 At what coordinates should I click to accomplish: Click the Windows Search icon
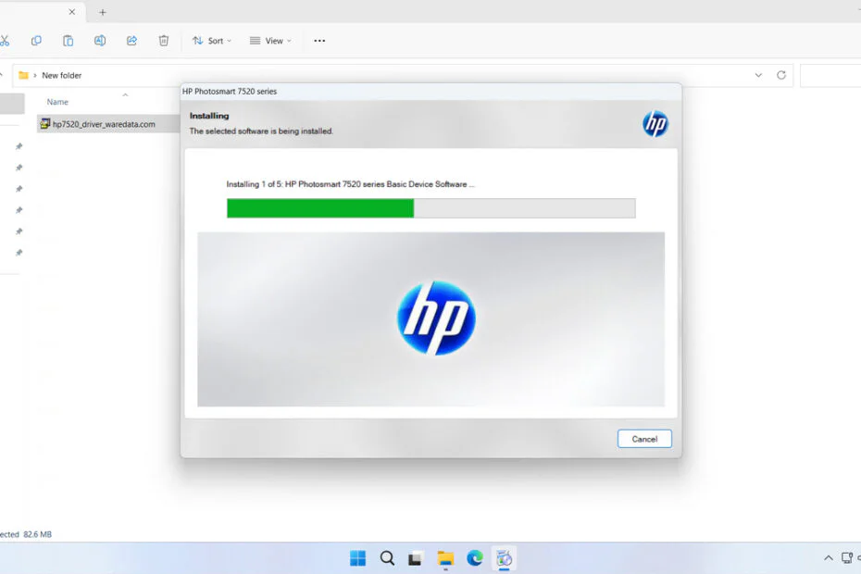point(387,558)
